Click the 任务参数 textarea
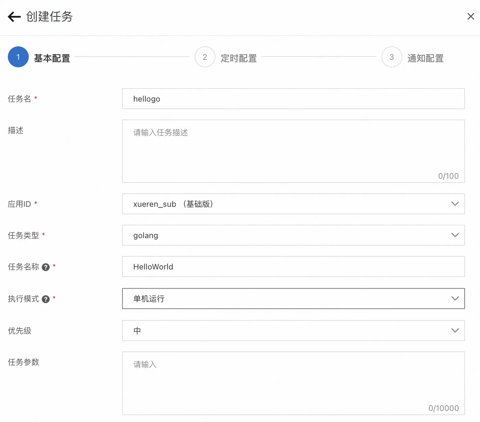Viewport: 480px width, 422px height. point(293,383)
